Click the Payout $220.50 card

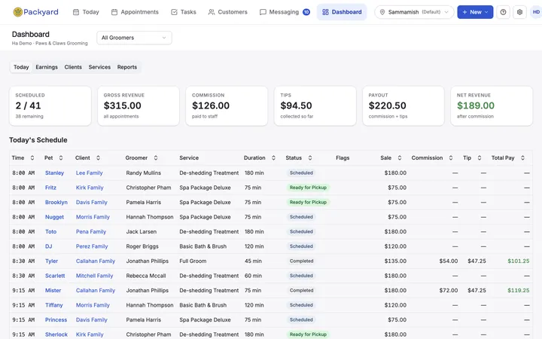(403, 106)
